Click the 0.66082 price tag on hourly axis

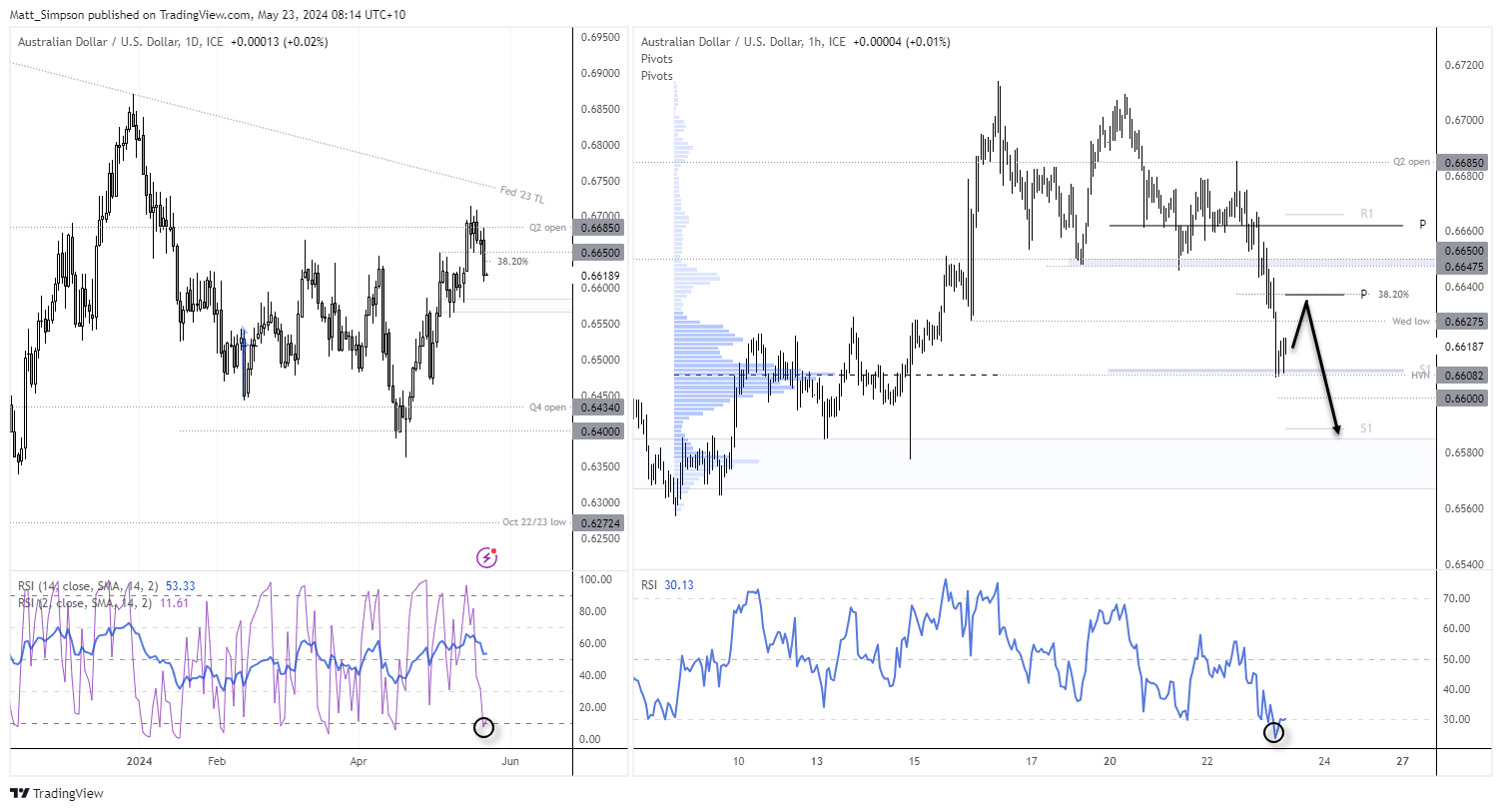(x=1461, y=376)
